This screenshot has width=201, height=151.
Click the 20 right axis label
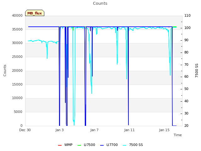coord(186,126)
